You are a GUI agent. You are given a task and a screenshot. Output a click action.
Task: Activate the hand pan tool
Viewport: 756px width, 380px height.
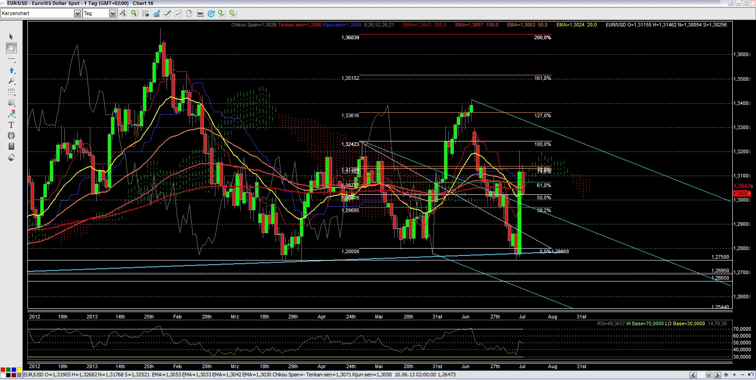[11, 48]
